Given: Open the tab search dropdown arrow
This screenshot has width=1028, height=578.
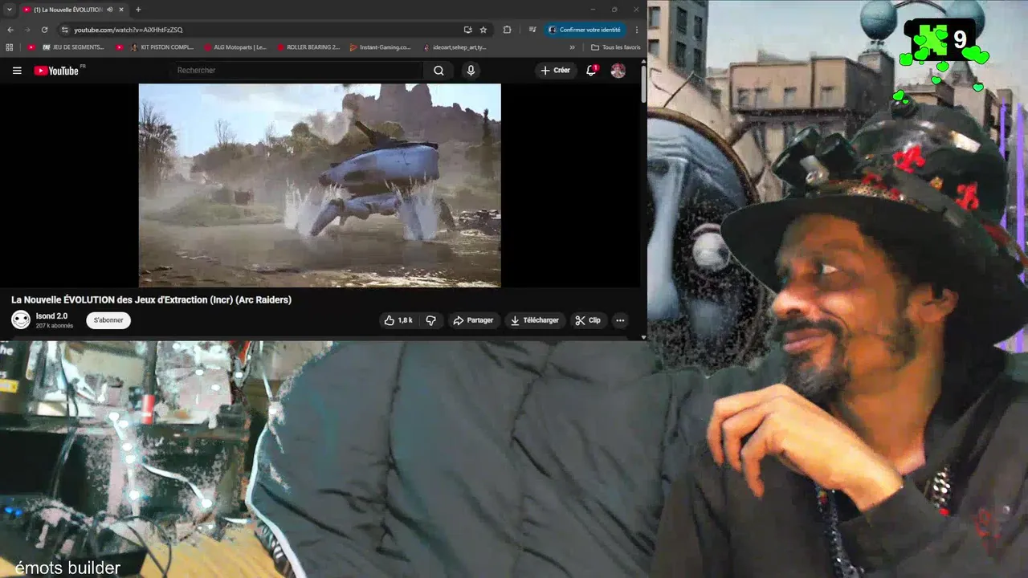Looking at the screenshot, I should point(8,10).
